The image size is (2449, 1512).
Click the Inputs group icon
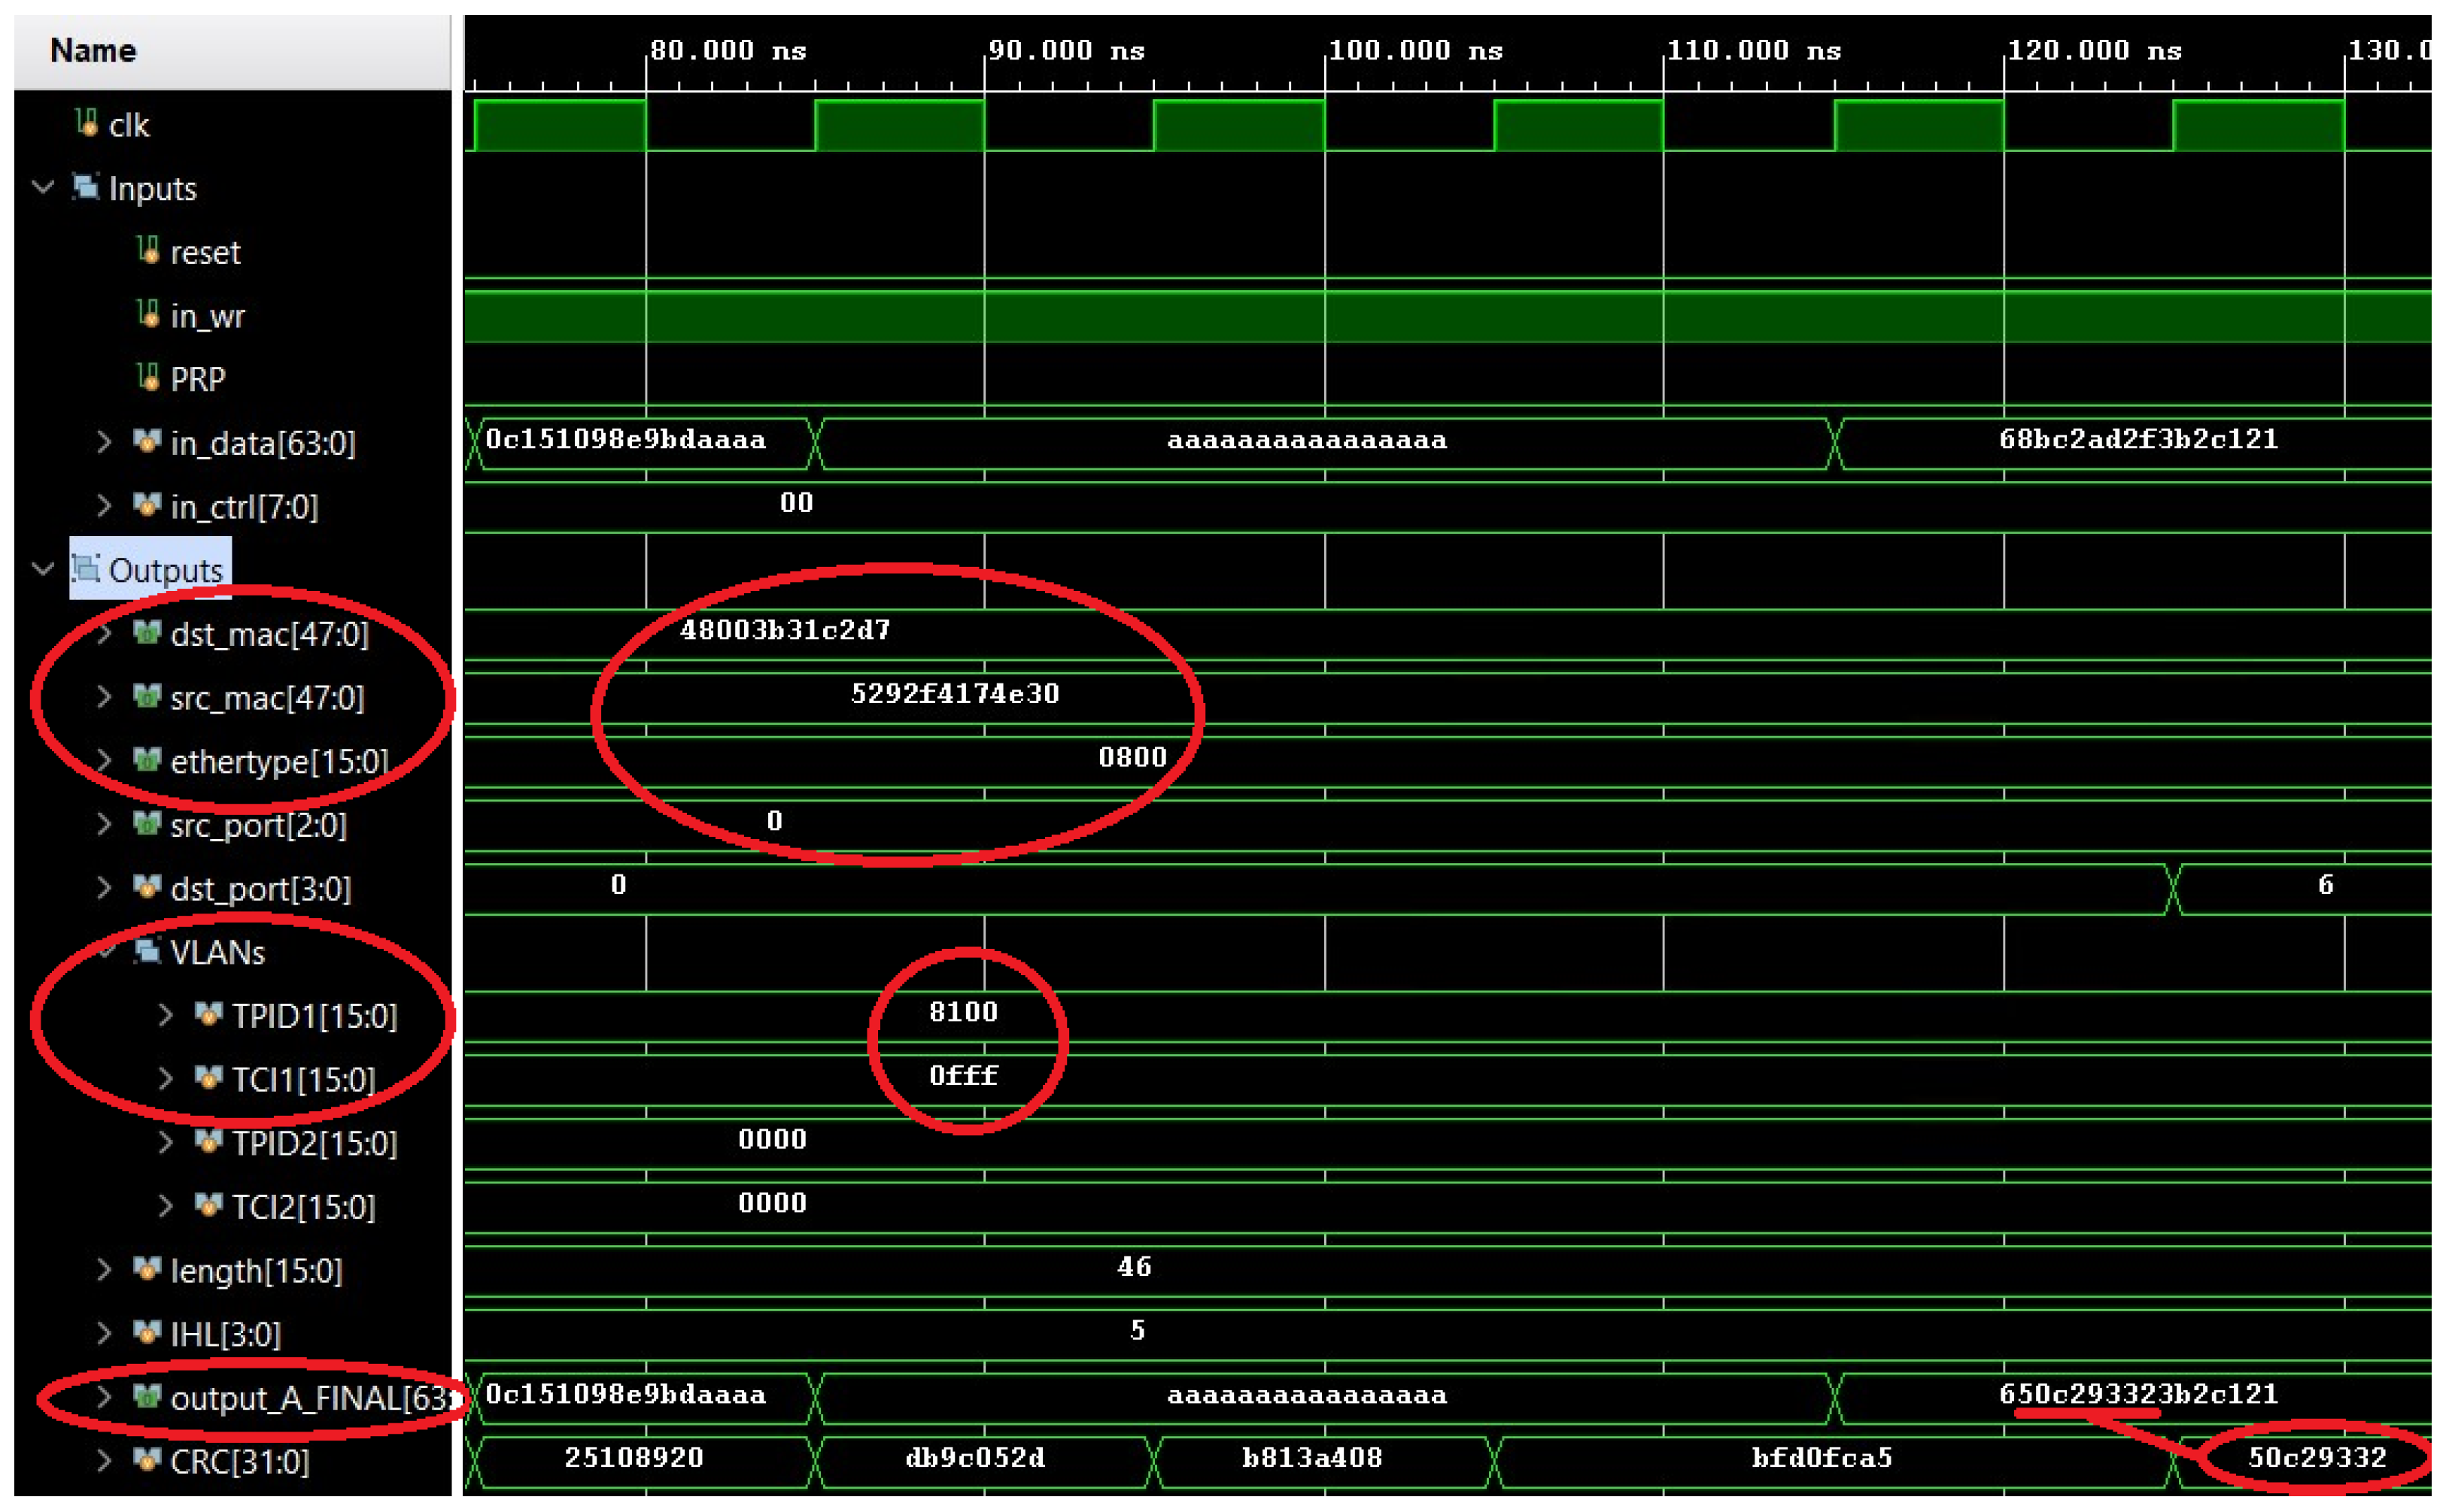coord(85,187)
